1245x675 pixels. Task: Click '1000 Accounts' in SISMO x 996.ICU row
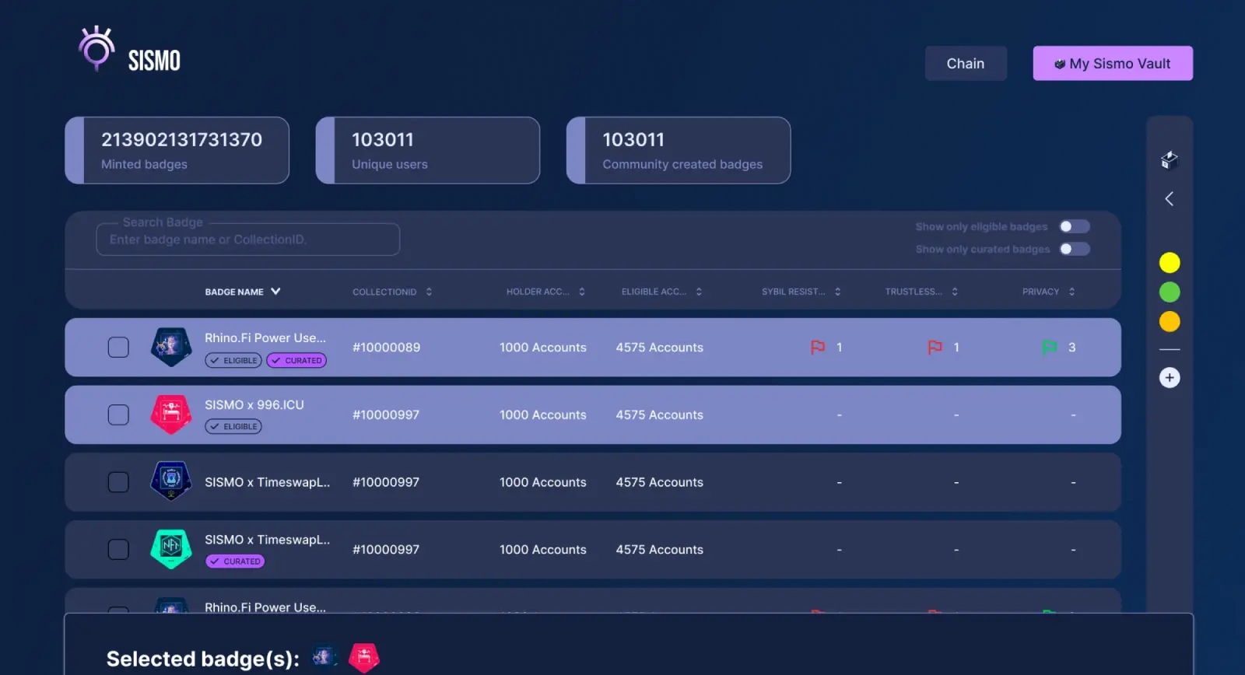pos(543,415)
